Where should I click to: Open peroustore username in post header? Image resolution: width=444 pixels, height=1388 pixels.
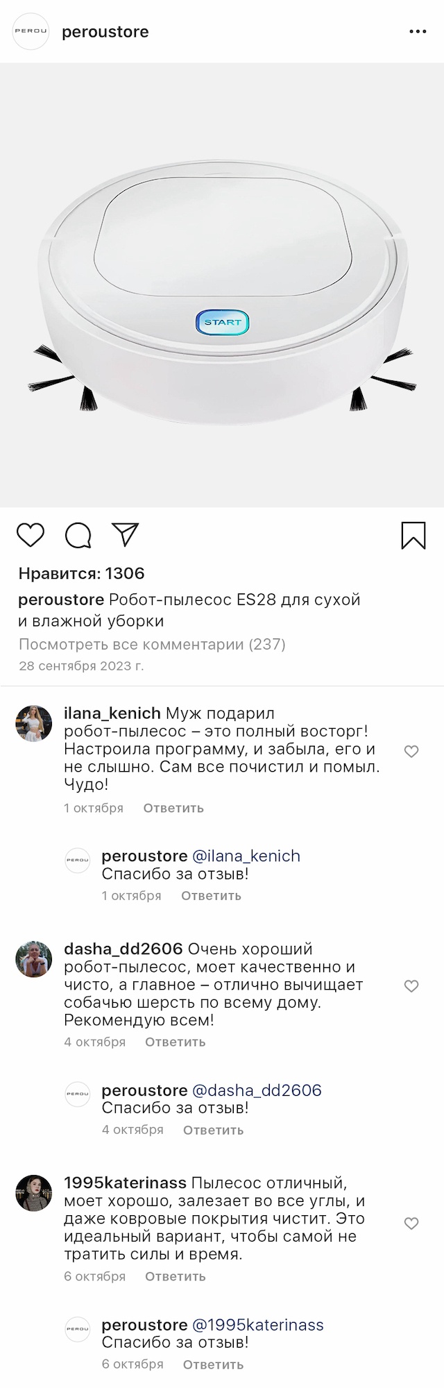105,32
